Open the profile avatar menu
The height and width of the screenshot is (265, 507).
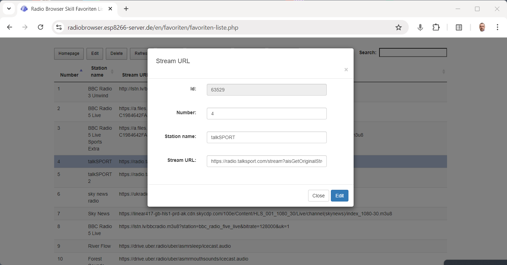[x=482, y=27]
